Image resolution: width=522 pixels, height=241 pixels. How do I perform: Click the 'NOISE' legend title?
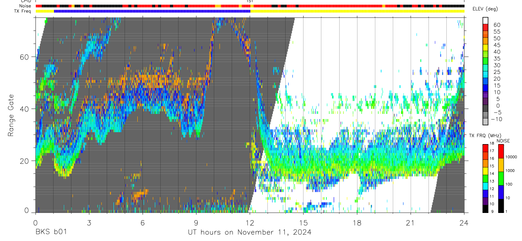(x=503, y=141)
